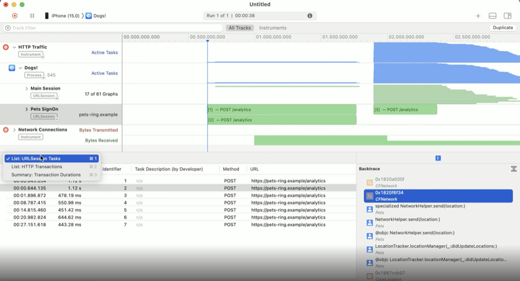
Task: Click the 17 of 61 Graphs label
Action: coord(101,94)
